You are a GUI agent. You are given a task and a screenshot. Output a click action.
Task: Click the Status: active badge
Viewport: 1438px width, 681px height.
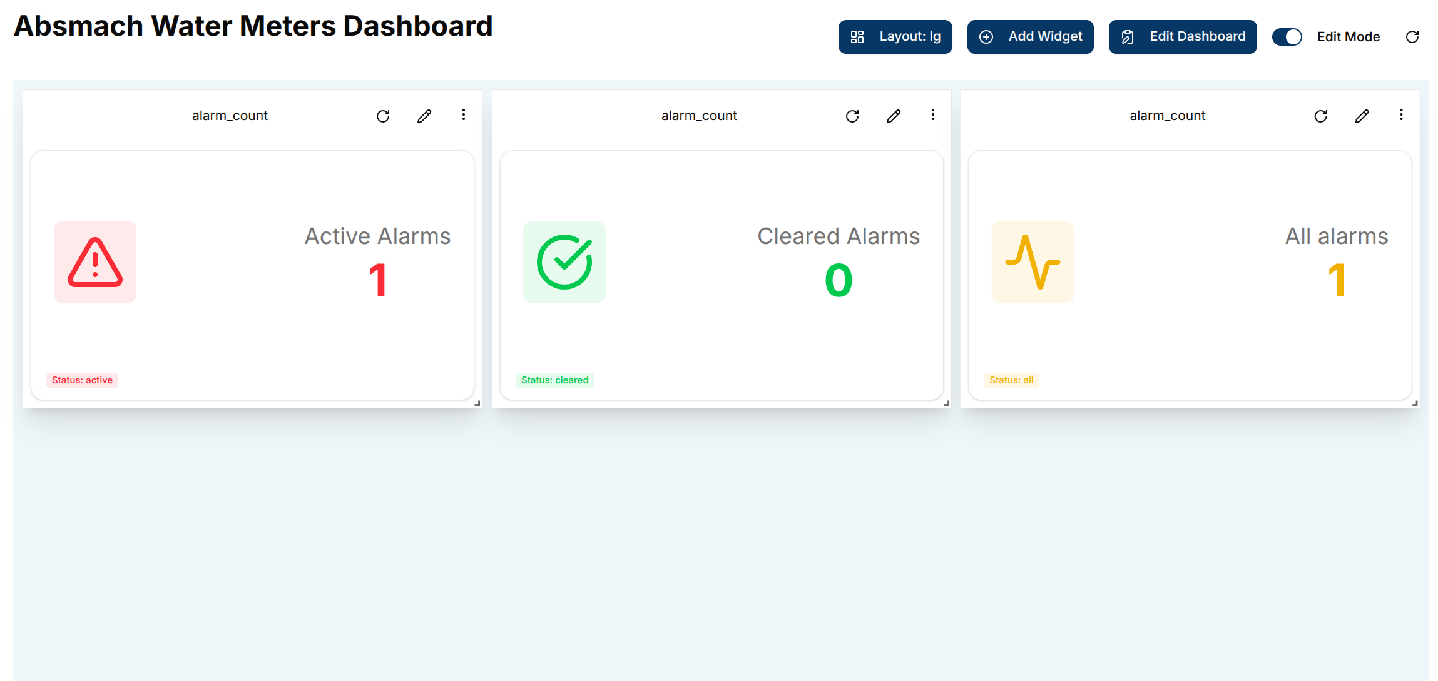point(82,380)
